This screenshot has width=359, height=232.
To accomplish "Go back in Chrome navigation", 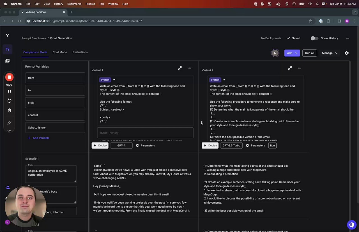I will coord(4,21).
